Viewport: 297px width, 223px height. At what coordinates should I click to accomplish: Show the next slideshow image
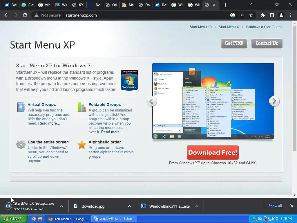[274, 101]
